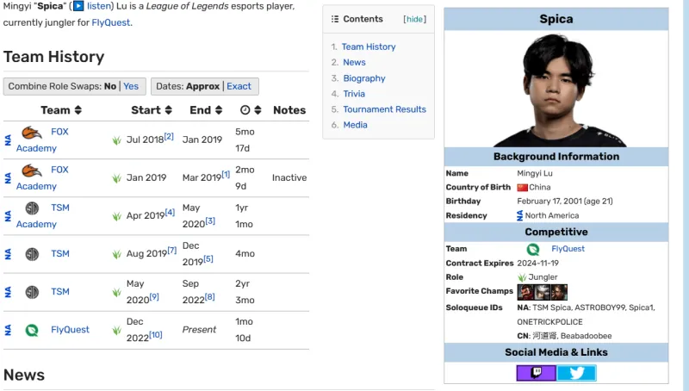Click FlyQuest logo in team history table

32,330
